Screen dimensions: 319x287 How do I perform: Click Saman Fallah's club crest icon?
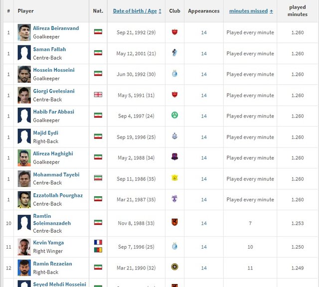click(174, 53)
